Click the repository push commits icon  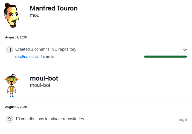(x=9, y=50)
